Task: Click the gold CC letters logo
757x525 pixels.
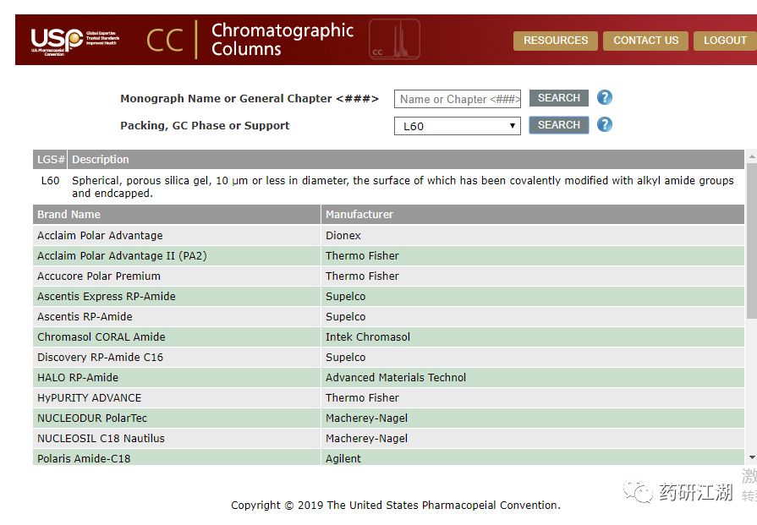Action: click(x=165, y=40)
